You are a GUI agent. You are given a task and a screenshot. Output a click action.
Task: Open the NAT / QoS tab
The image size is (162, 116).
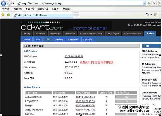pyautogui.click(x=113, y=33)
